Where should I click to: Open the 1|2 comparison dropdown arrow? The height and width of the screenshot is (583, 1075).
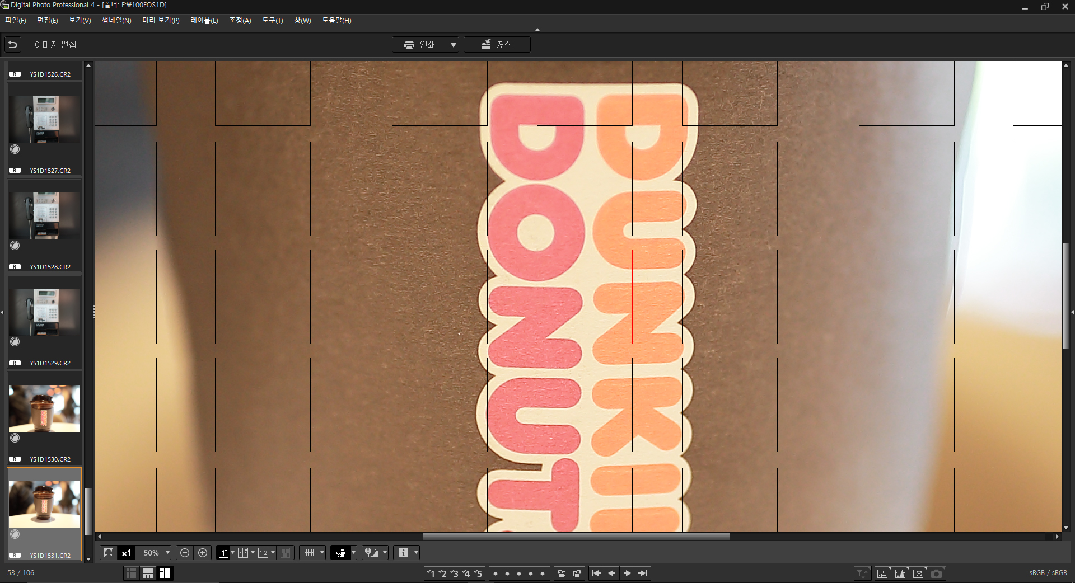coord(273,553)
